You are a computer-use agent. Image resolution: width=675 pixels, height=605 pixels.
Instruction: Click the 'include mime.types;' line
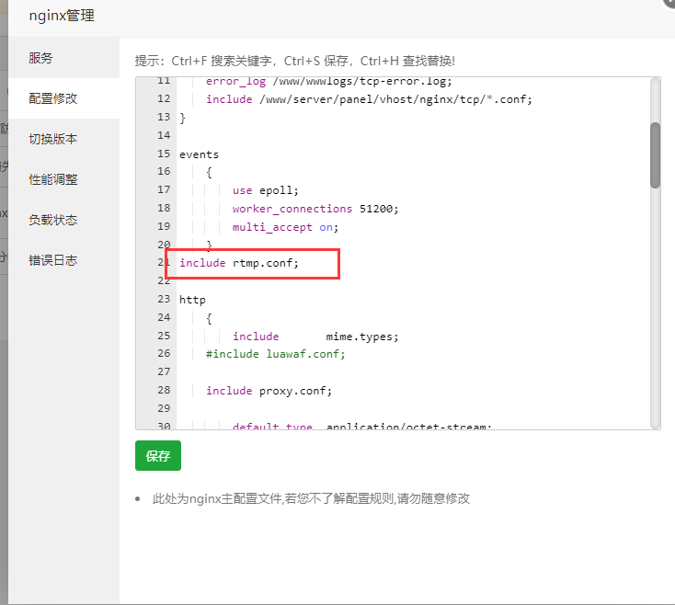click(315, 337)
